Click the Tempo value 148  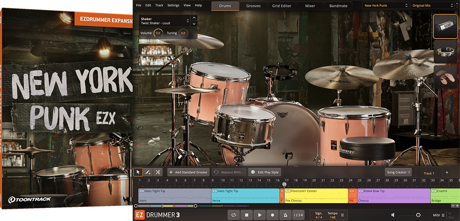click(x=332, y=217)
